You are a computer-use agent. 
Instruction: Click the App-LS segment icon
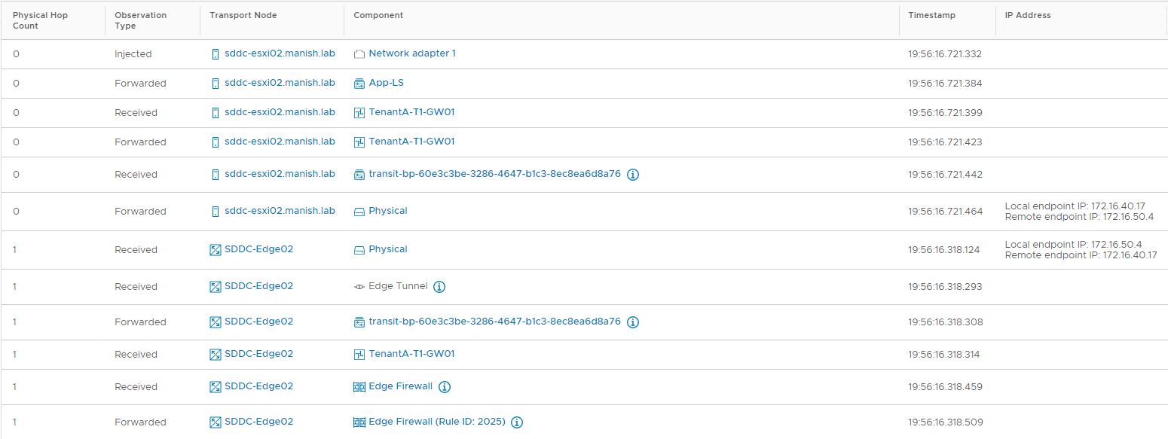coord(359,84)
